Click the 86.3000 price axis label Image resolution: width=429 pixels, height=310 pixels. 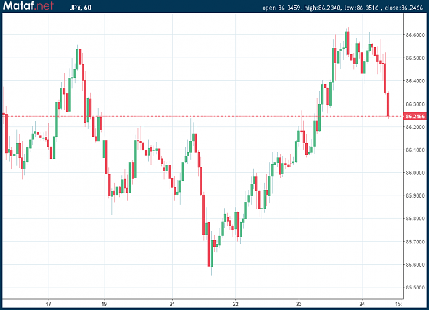(x=415, y=104)
